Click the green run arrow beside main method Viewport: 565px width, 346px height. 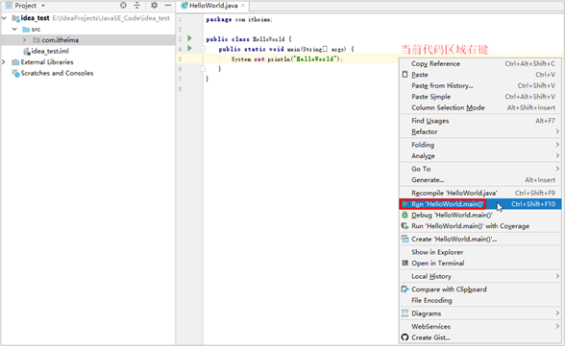click(189, 48)
